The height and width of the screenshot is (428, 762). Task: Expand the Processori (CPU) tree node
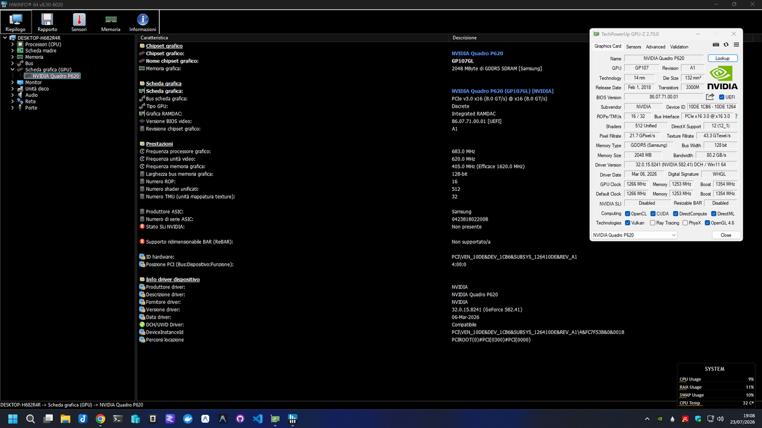(13, 45)
